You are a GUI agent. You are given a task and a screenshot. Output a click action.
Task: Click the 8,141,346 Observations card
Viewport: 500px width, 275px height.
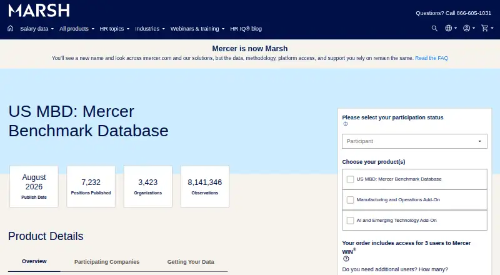pos(205,187)
